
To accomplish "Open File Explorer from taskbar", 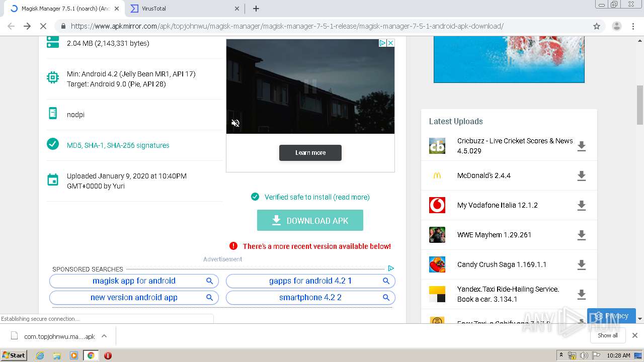I will [57, 355].
